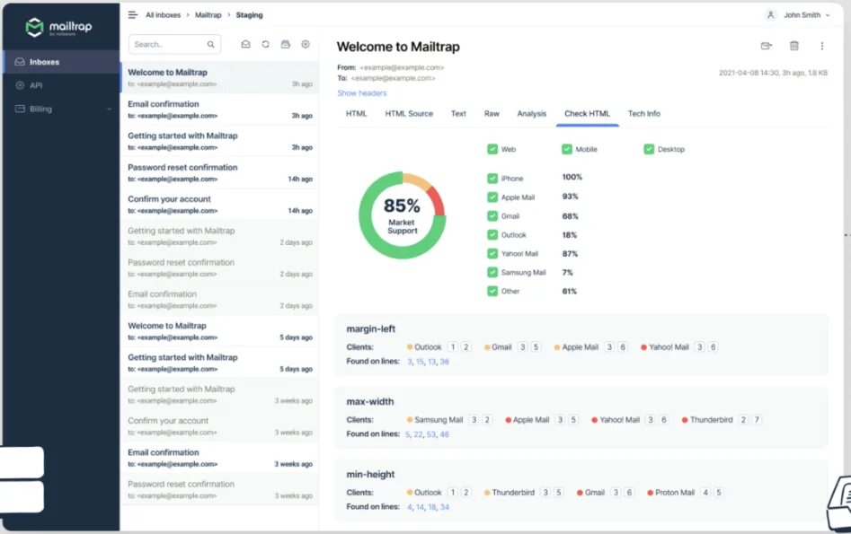Uncheck the iPhone checkbox

(492, 179)
